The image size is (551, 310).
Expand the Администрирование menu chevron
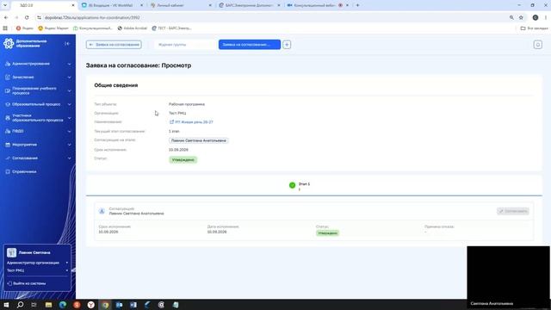(x=69, y=64)
